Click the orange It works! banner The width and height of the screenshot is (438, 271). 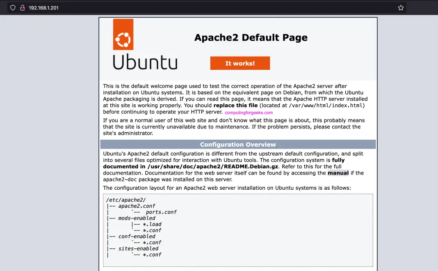tap(240, 63)
